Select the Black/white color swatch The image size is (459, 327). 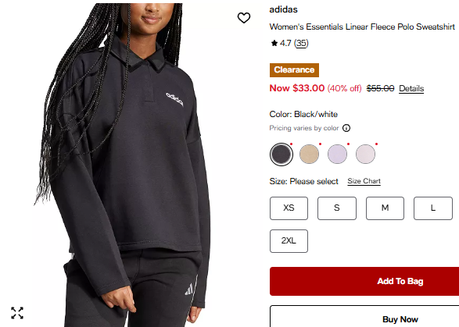(x=281, y=154)
